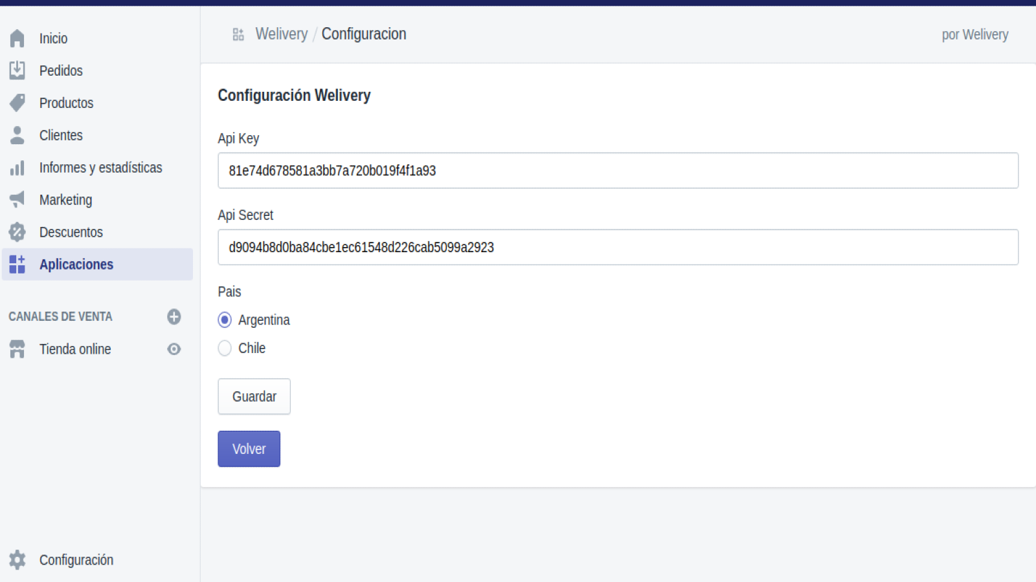
Task: Click the Inicio home icon
Action: [x=17, y=38]
